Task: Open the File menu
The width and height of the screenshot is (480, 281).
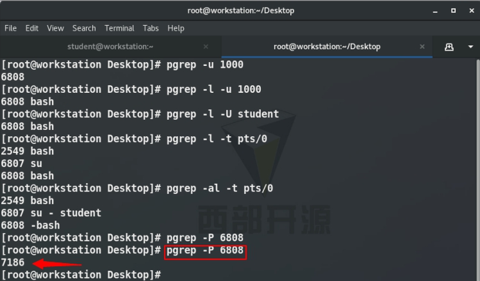Action: pyautogui.click(x=10, y=28)
